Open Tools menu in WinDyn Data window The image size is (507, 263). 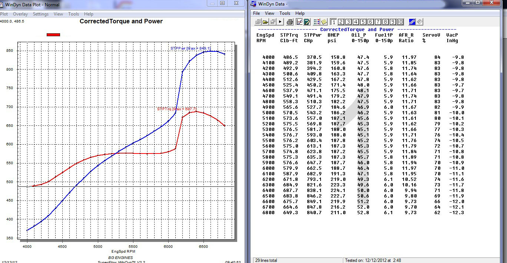pyautogui.click(x=285, y=13)
